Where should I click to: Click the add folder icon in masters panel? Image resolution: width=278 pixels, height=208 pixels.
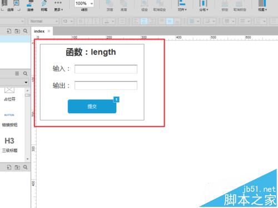17,168
